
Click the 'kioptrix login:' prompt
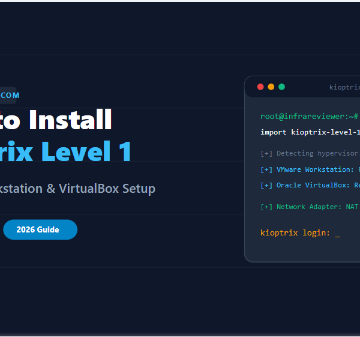(x=295, y=233)
